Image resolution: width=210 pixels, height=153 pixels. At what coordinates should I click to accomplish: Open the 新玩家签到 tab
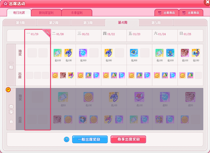(x=46, y=13)
